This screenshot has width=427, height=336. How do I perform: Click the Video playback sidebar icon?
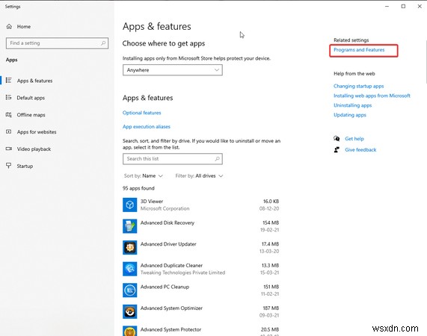click(x=9, y=149)
